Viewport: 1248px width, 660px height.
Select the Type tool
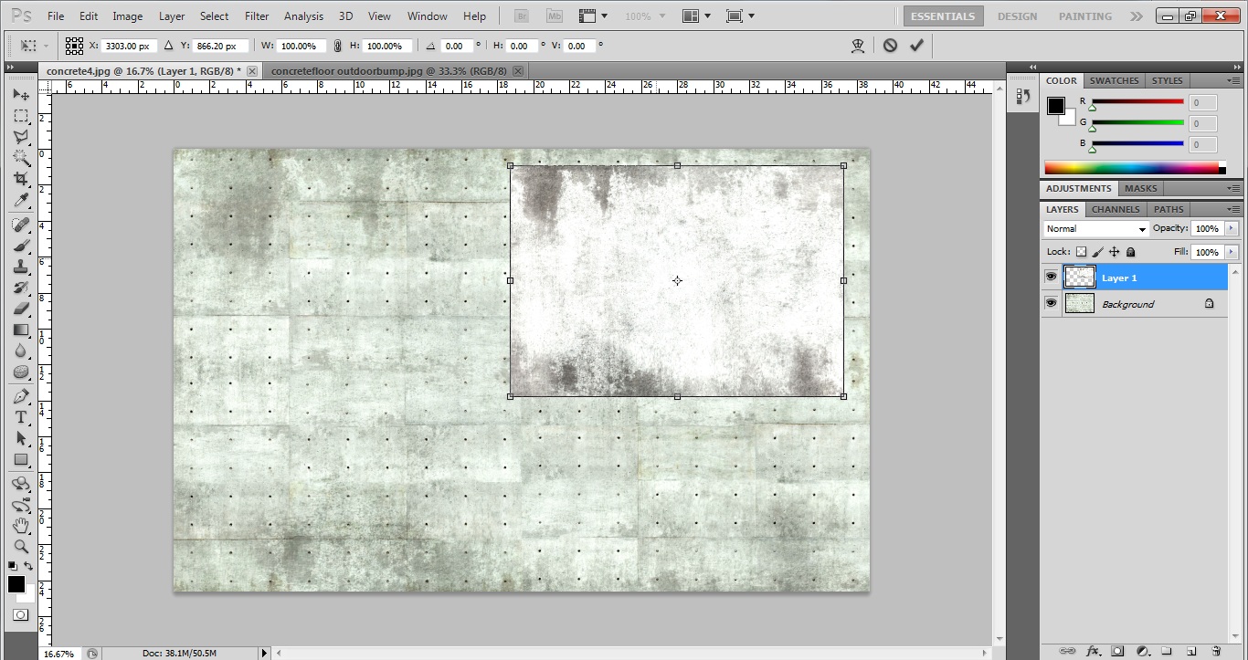click(x=20, y=417)
